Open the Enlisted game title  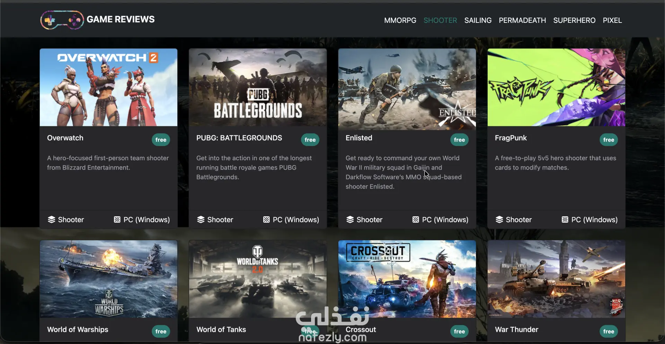tap(359, 138)
